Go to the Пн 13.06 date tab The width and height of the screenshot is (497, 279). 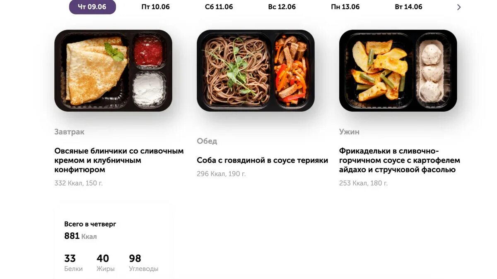click(345, 7)
